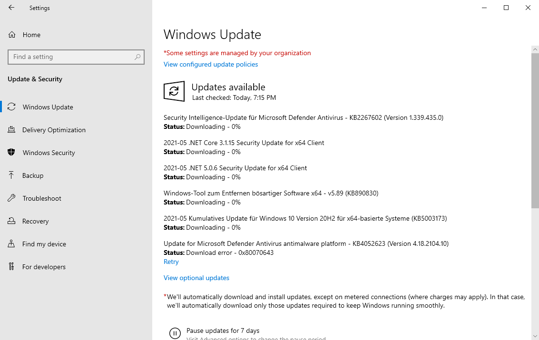Click the Download error 0x80070643 status
Screen dimensions: 539x340
pos(219,253)
